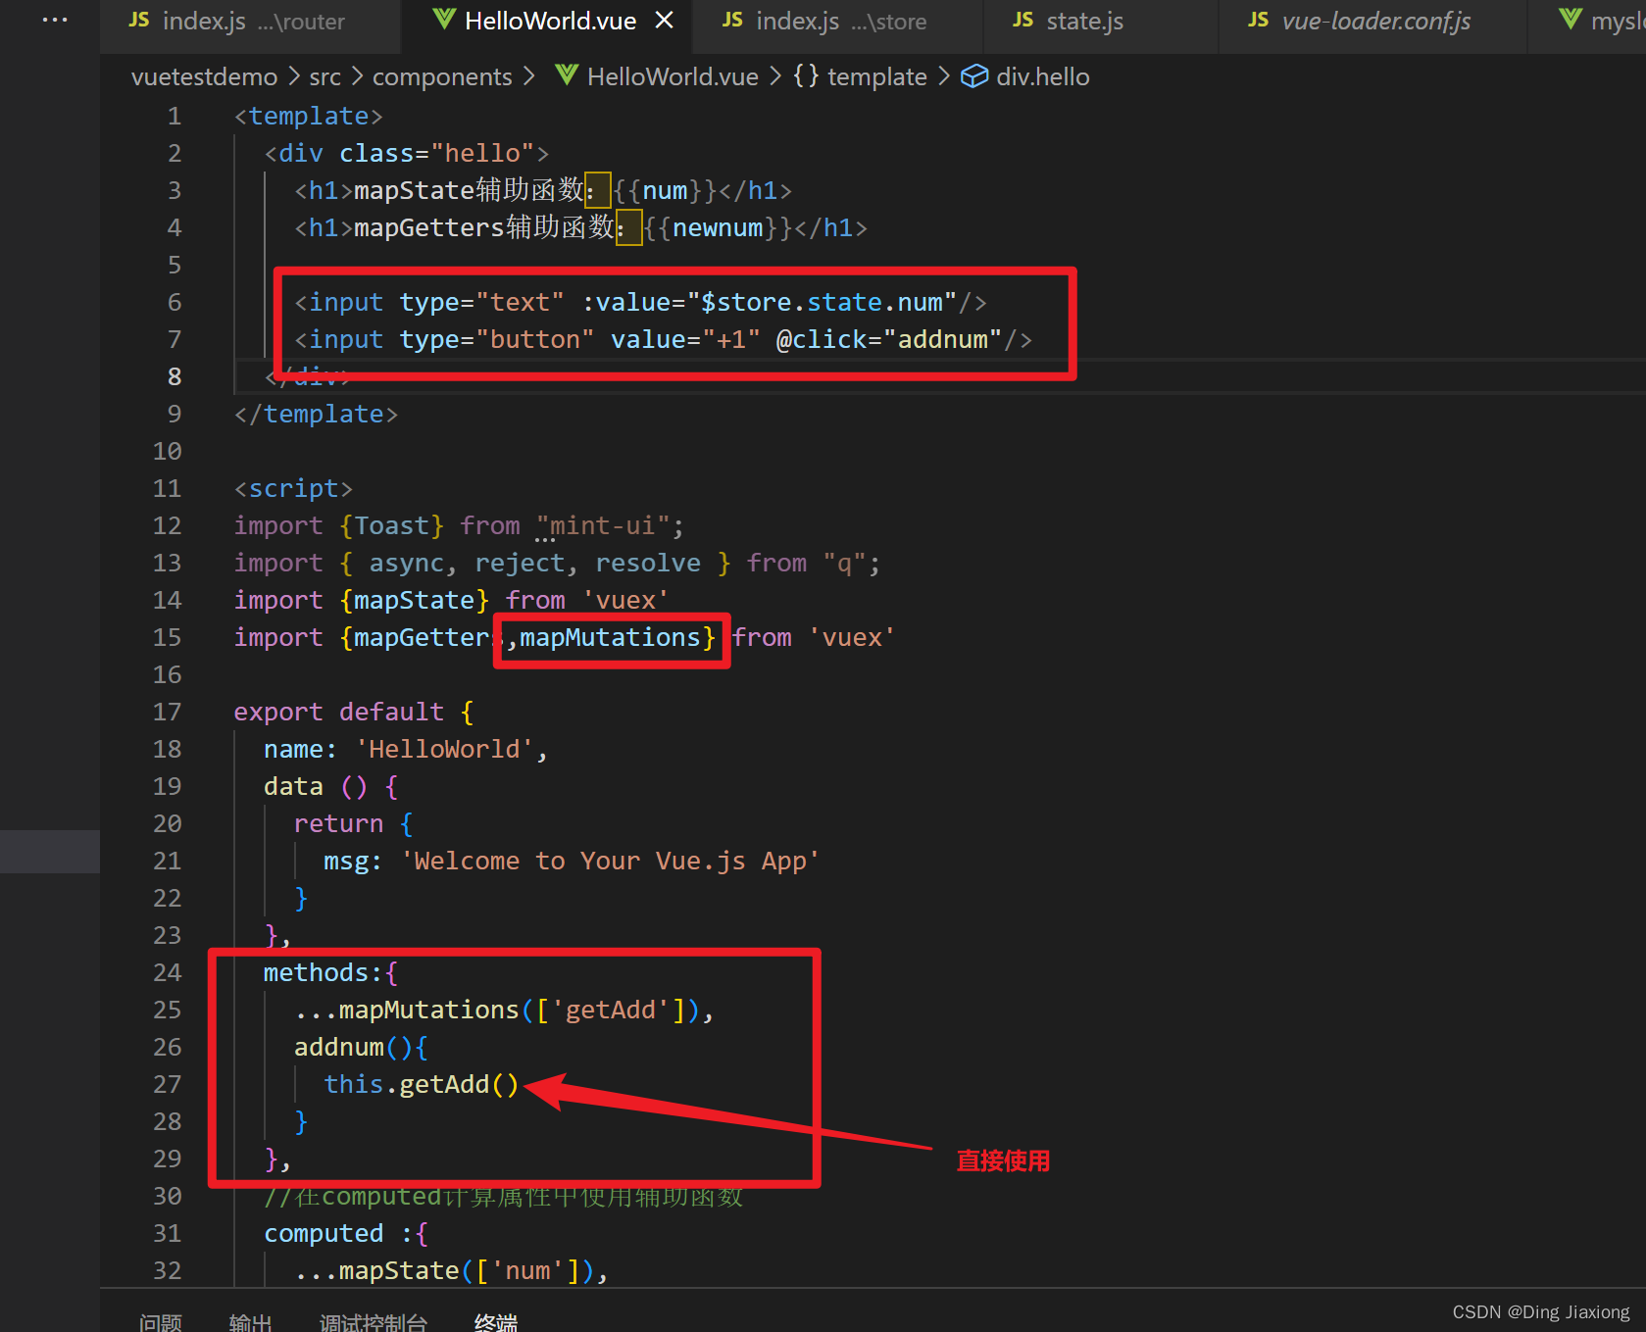1646x1332 pixels.
Task: Click the JS icon on store index.js tab
Action: click(732, 21)
